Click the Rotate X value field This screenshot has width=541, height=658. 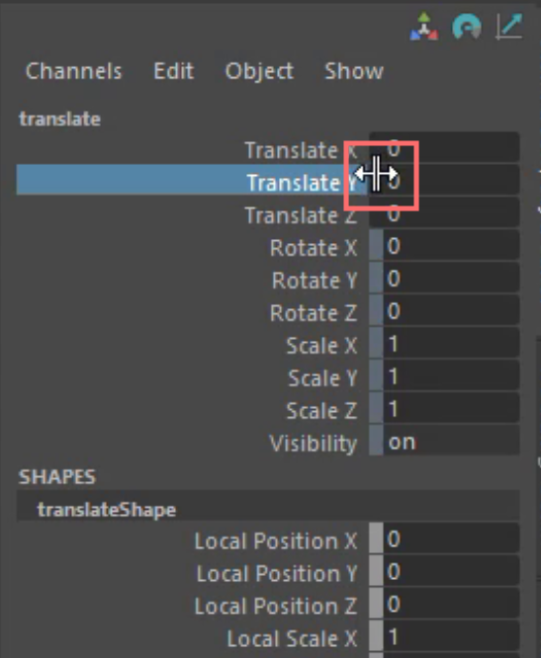451,246
